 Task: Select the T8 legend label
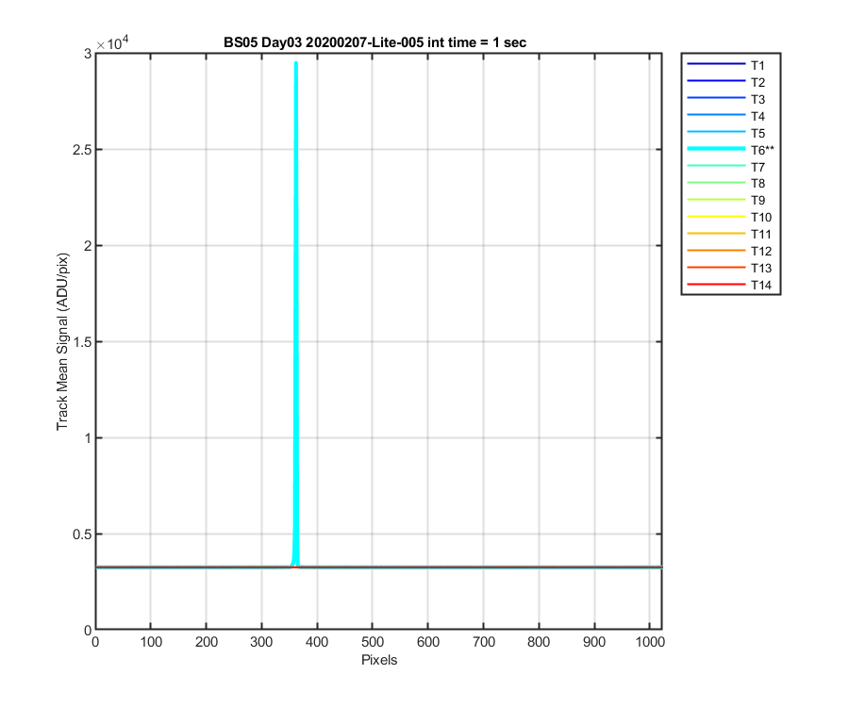[757, 184]
